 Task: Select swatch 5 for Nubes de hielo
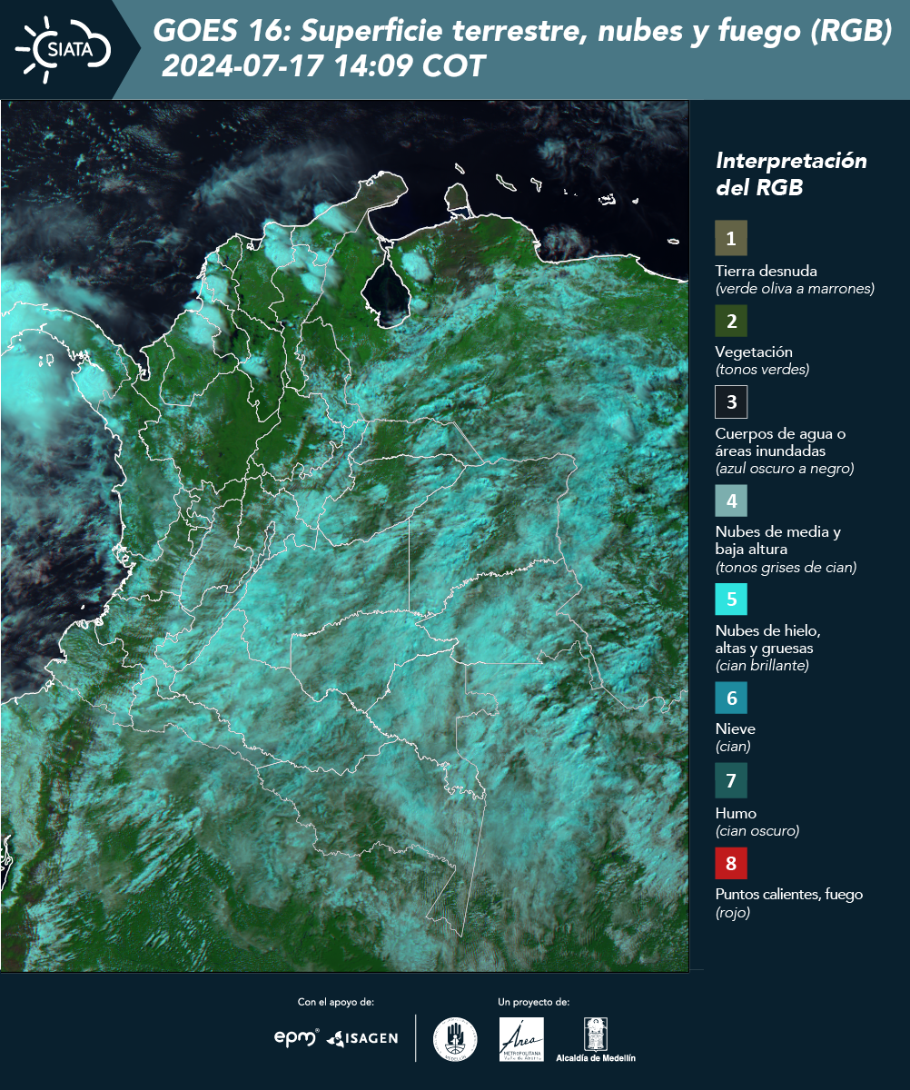[x=731, y=599]
